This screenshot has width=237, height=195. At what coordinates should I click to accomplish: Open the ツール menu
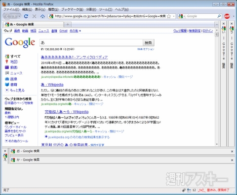coord(106,9)
